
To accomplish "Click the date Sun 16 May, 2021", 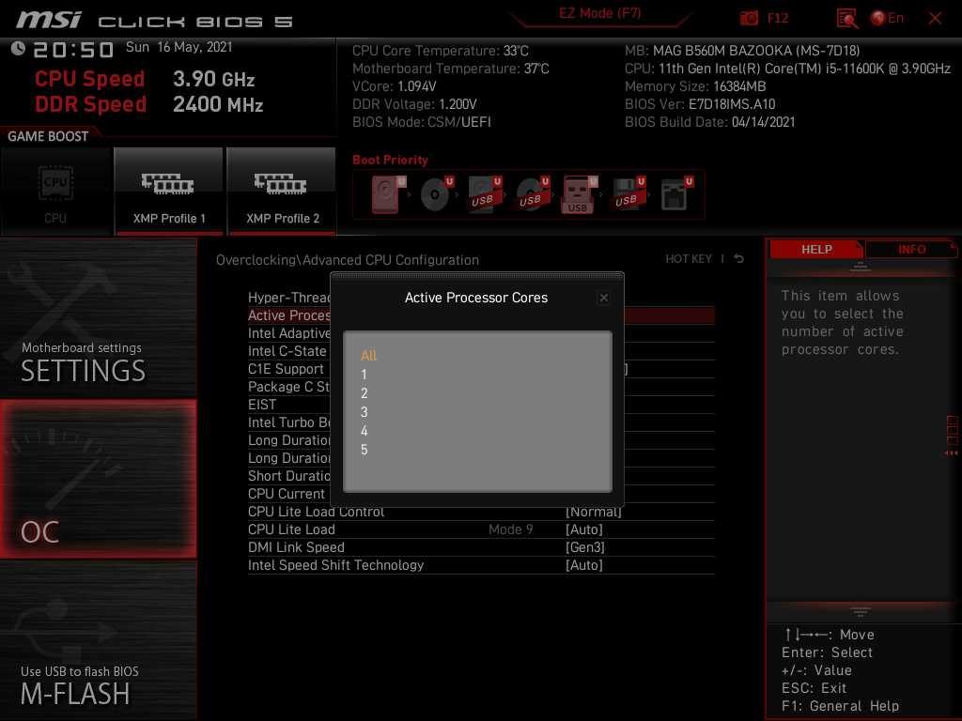I will tap(179, 47).
